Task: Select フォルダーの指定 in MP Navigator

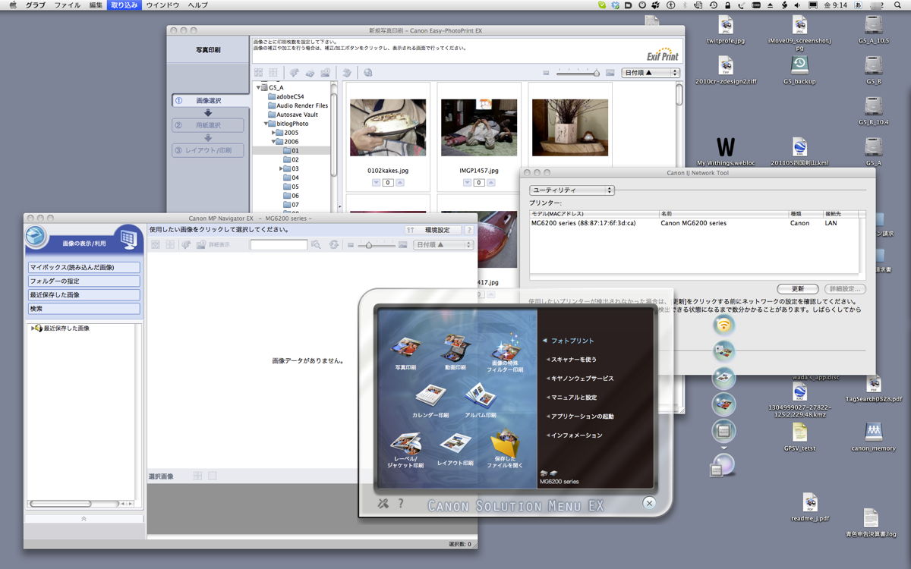Action: 84,281
